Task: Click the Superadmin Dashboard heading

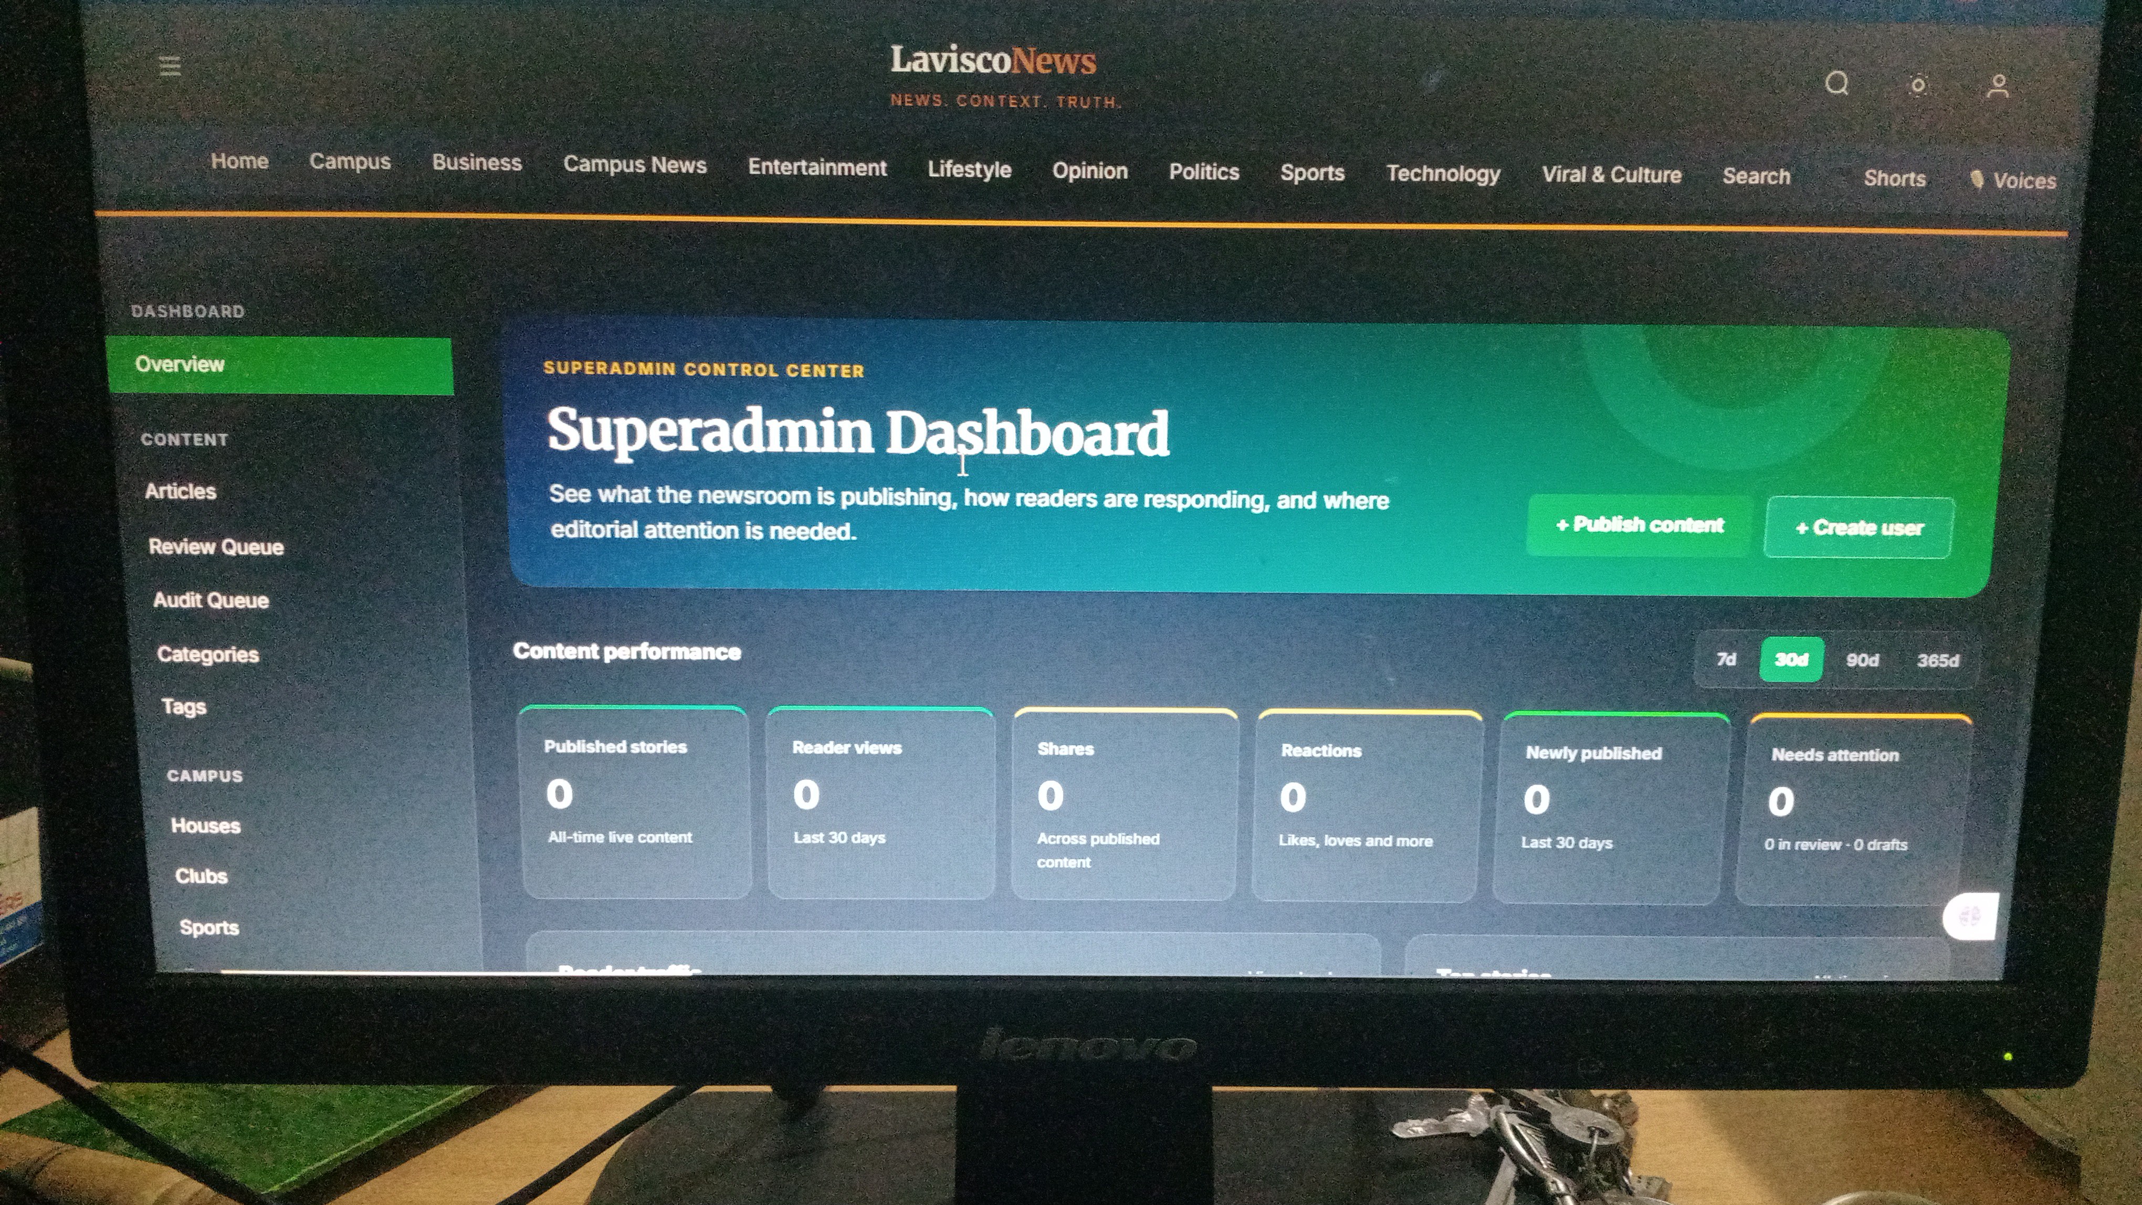Action: 858,432
